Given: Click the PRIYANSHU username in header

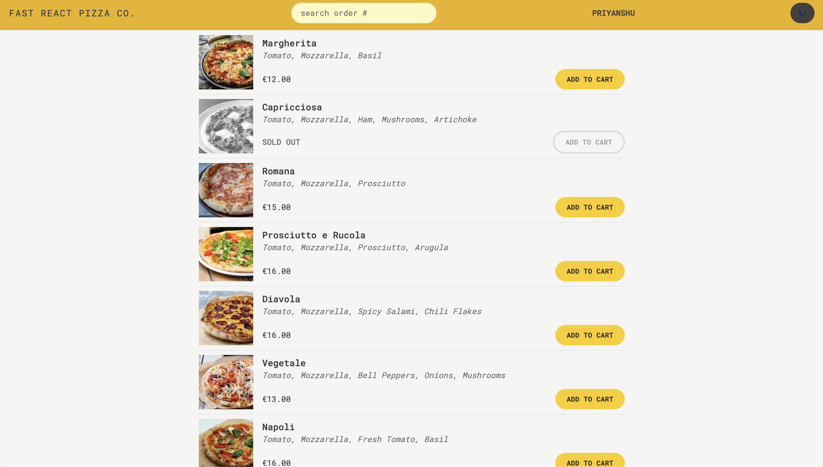Looking at the screenshot, I should click(x=613, y=13).
